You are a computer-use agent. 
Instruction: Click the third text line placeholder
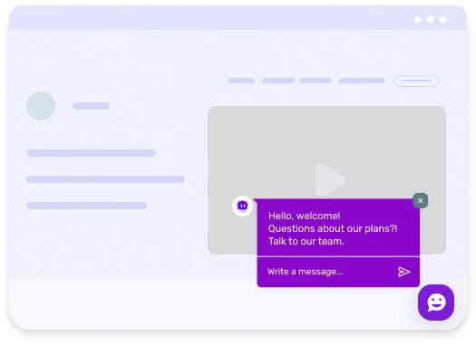(x=86, y=206)
